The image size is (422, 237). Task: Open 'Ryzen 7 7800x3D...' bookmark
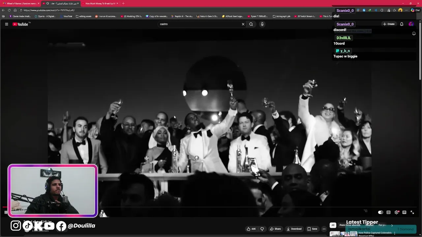click(258, 16)
